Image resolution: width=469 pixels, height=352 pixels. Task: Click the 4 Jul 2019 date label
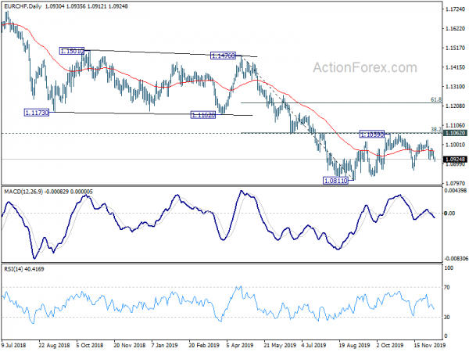tap(313, 345)
